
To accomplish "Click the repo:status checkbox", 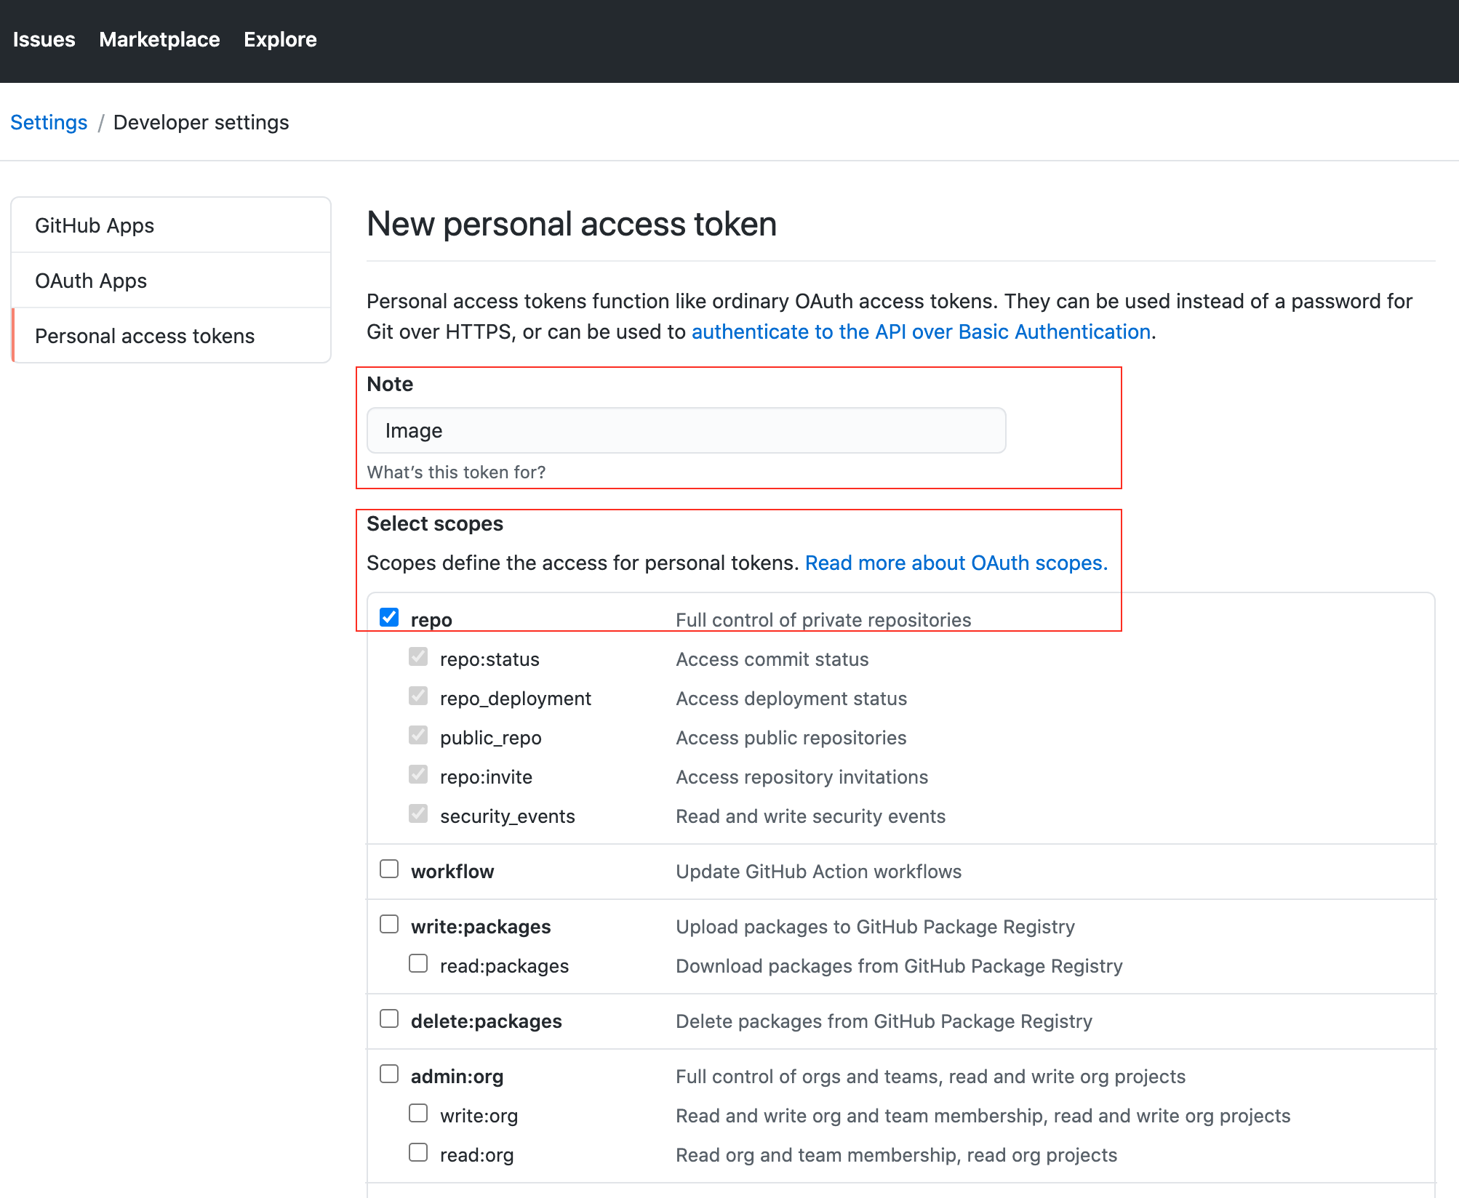I will tap(418, 657).
